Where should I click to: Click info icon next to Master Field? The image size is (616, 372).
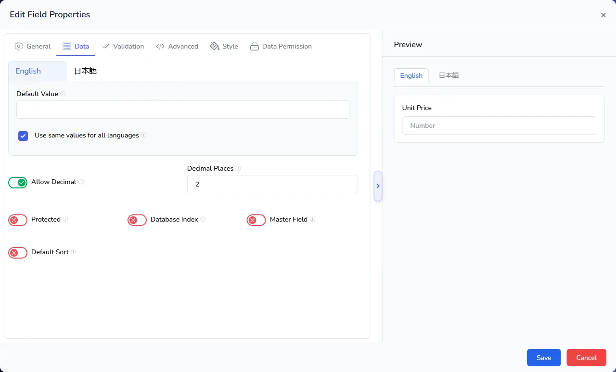click(x=313, y=219)
